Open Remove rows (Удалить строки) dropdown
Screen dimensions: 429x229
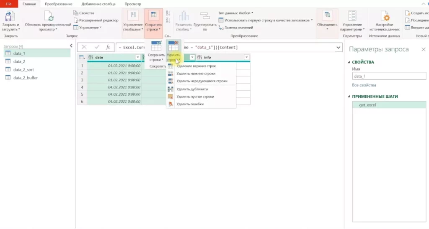click(173, 51)
